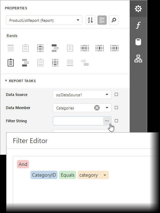Add a Group Header band

55,48
